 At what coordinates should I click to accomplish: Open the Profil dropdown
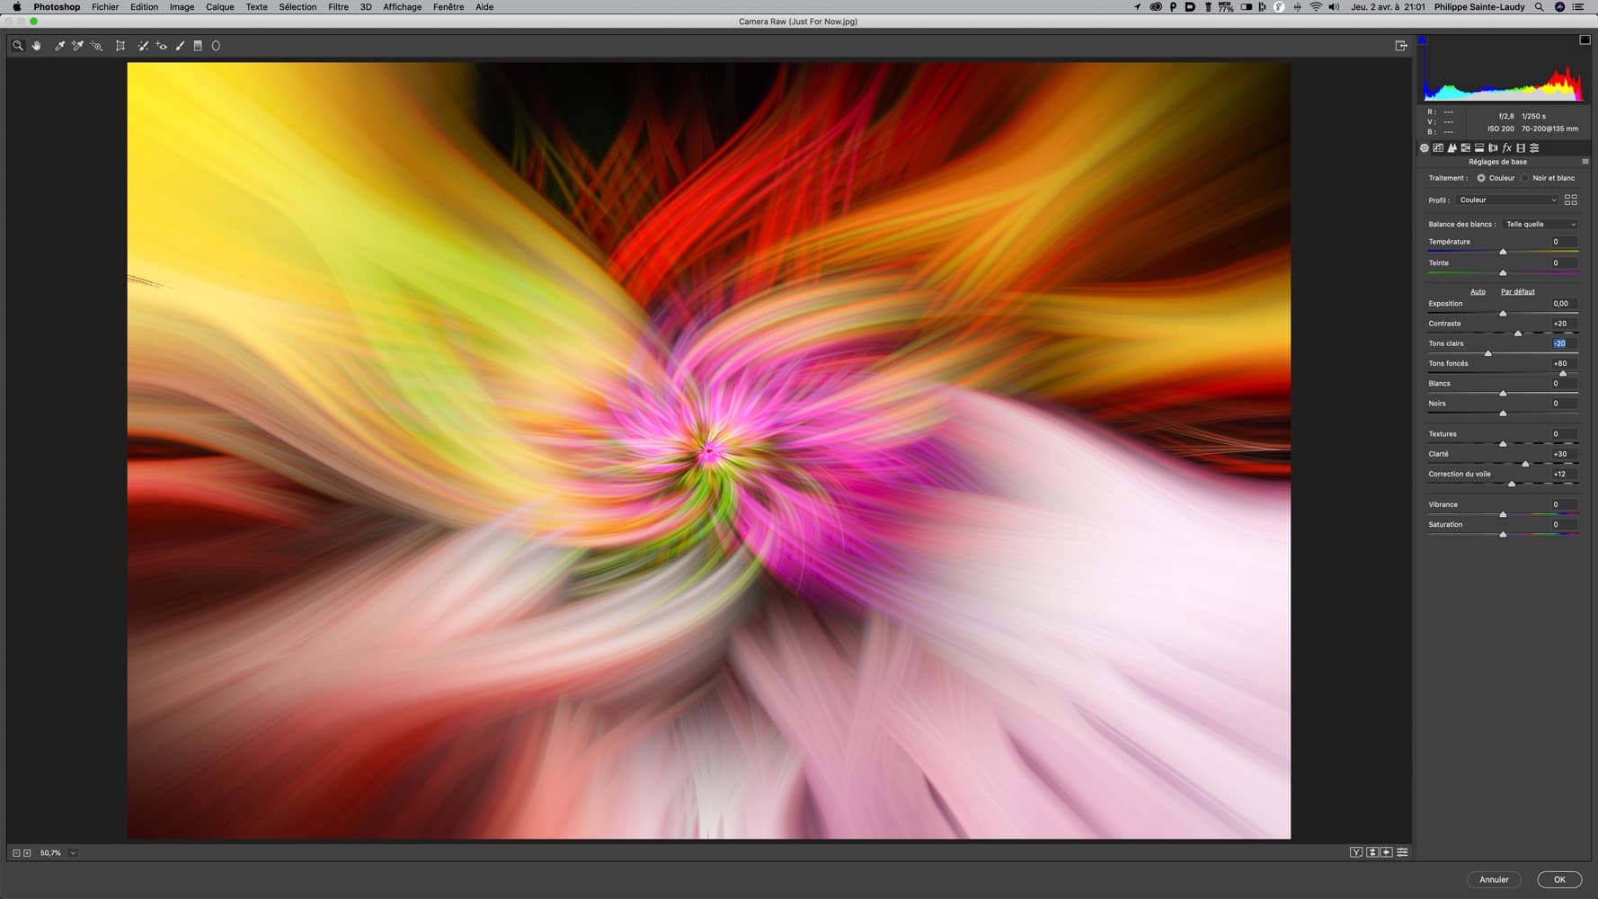(1506, 200)
